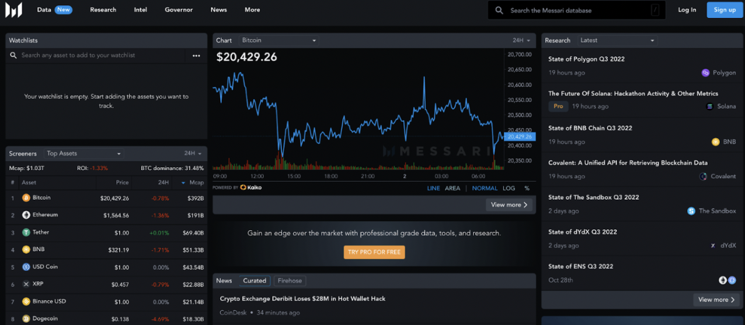This screenshot has height=325, width=745.
Task: Click the Ethereum coin icon
Action: tap(26, 215)
